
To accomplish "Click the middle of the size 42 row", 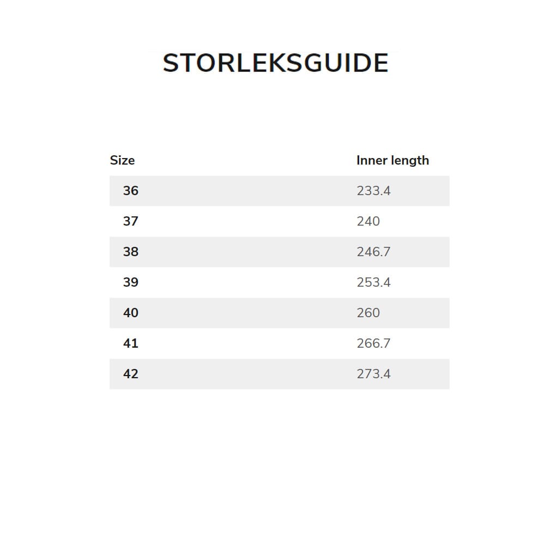I will point(279,374).
